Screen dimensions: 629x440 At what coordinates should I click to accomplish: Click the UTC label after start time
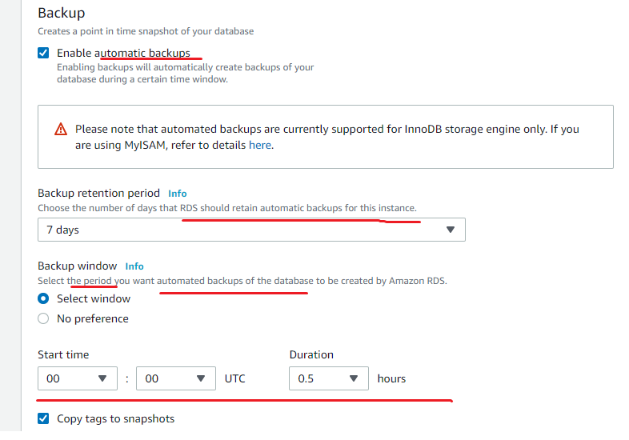234,378
